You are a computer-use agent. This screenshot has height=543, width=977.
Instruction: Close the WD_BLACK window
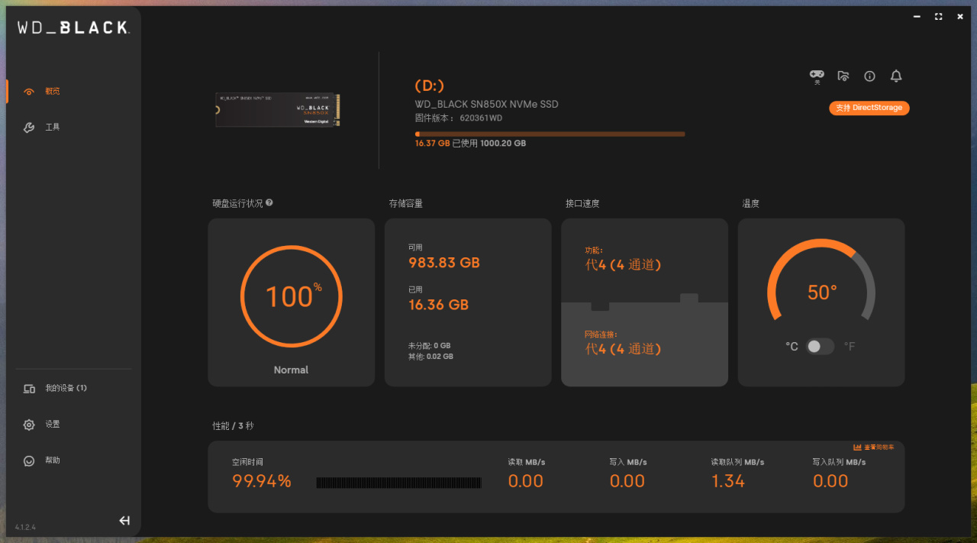click(x=960, y=16)
